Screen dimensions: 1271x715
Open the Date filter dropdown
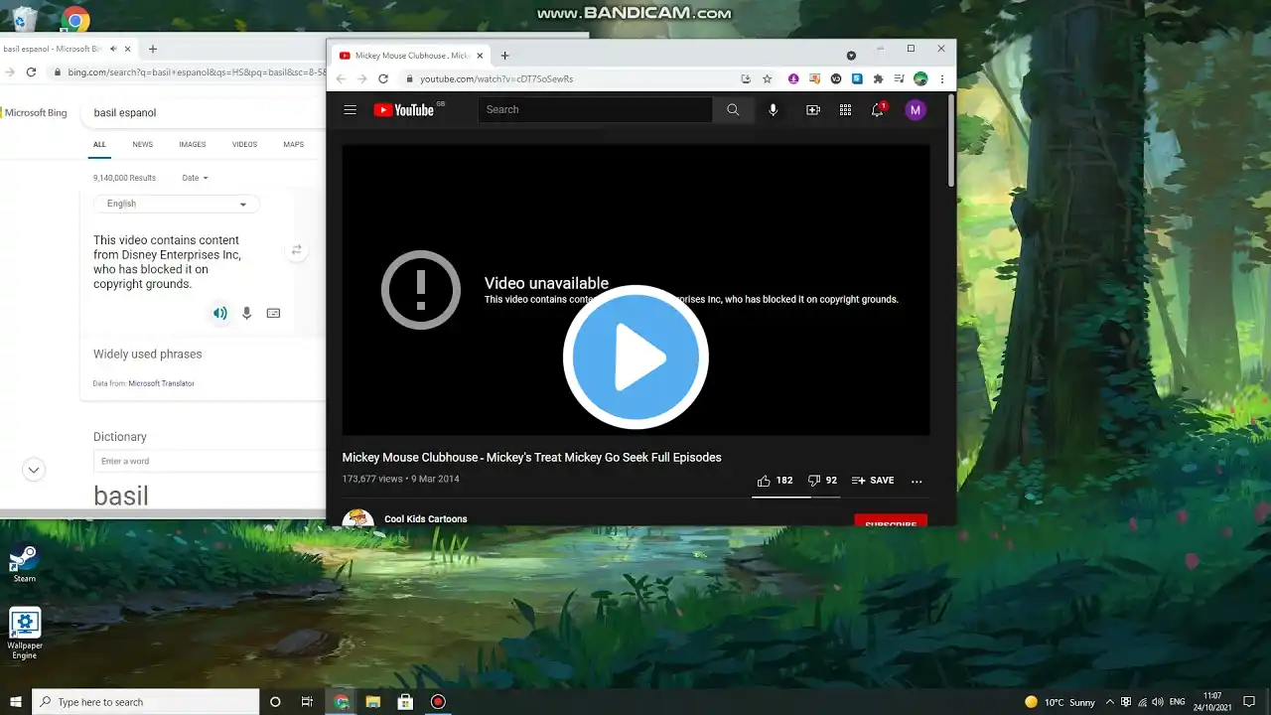click(x=196, y=178)
